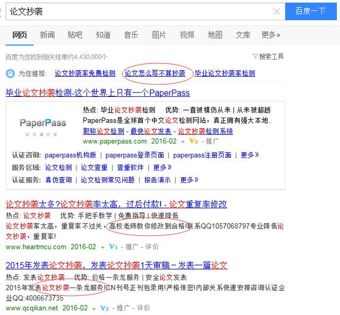The height and width of the screenshot is (315, 340).
Task: Click the www.paperpass.com URL
Action: (115, 142)
